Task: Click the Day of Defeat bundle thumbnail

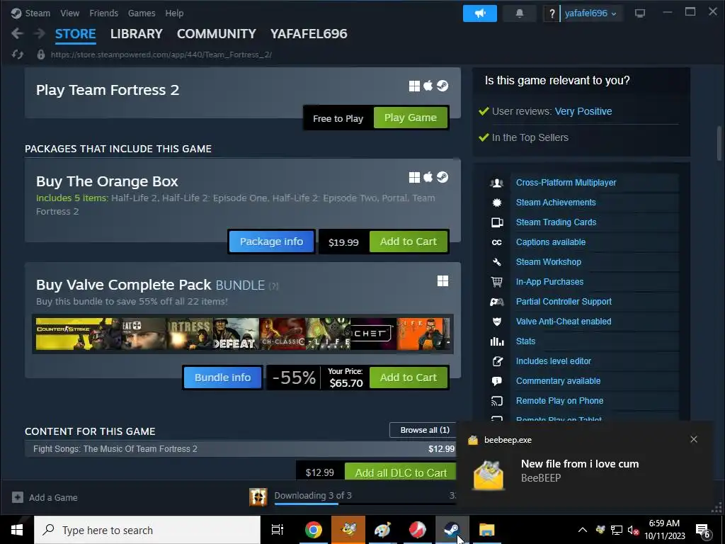Action: tap(236, 334)
